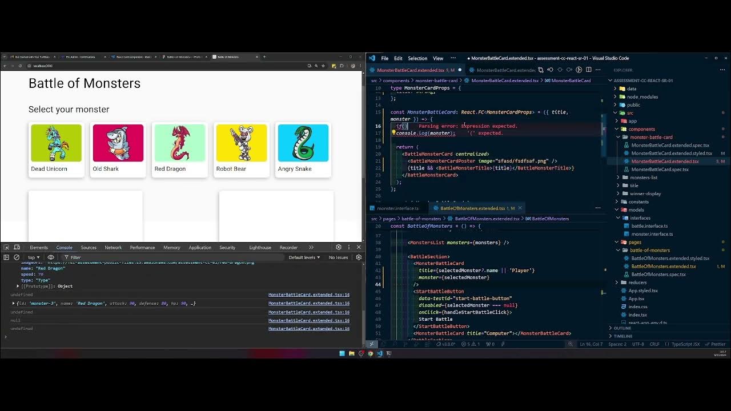Select the Old Shark monster card
This screenshot has width=731, height=411.
118,149
